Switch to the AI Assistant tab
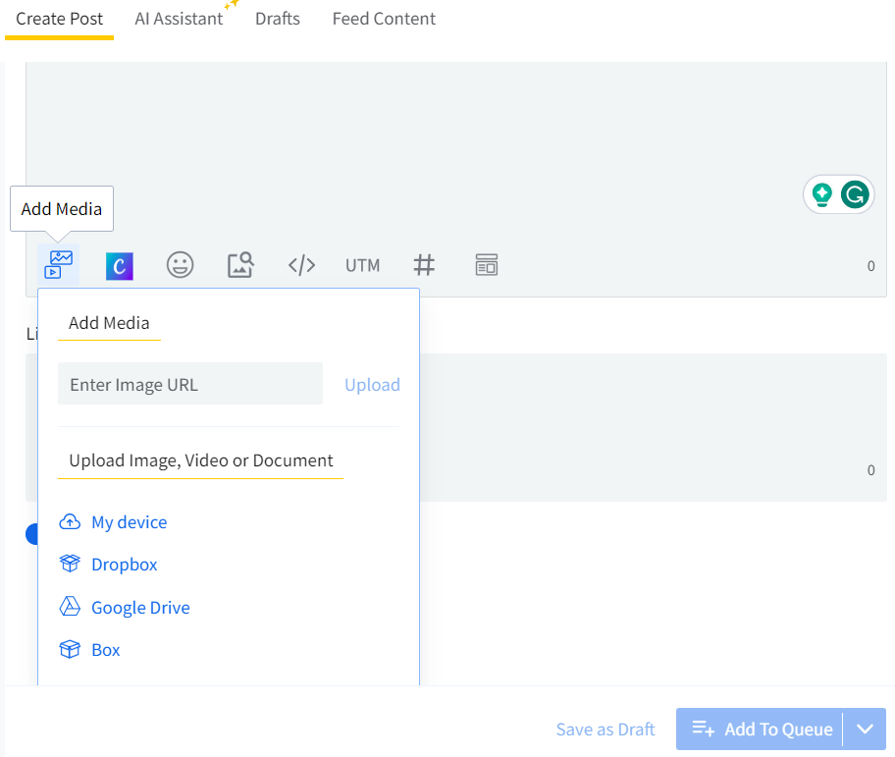 coord(179,19)
